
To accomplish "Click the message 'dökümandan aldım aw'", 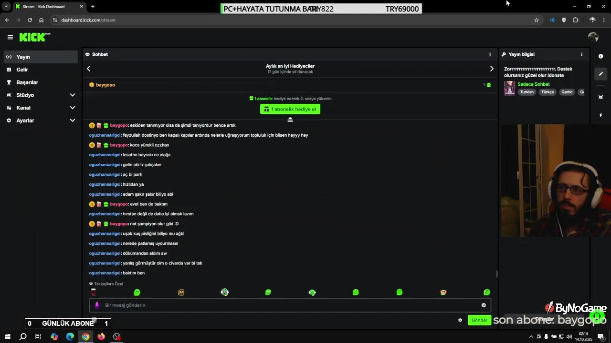I will (145, 253).
